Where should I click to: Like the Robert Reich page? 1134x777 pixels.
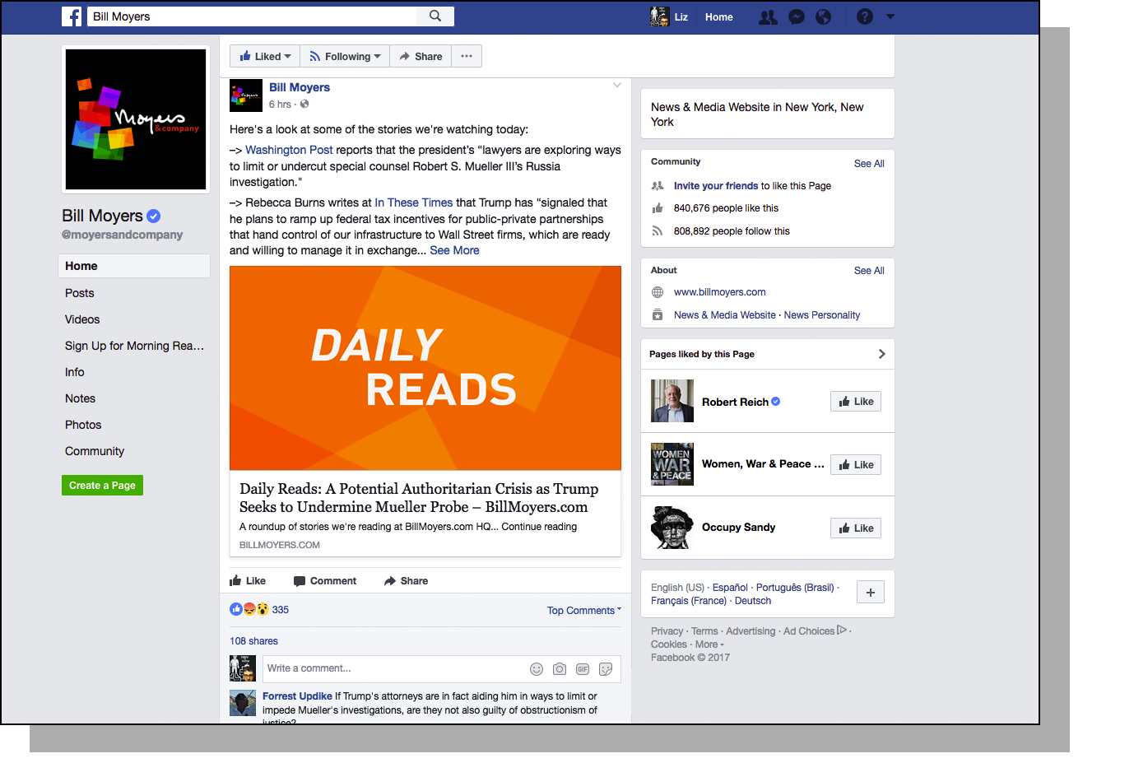pos(856,402)
